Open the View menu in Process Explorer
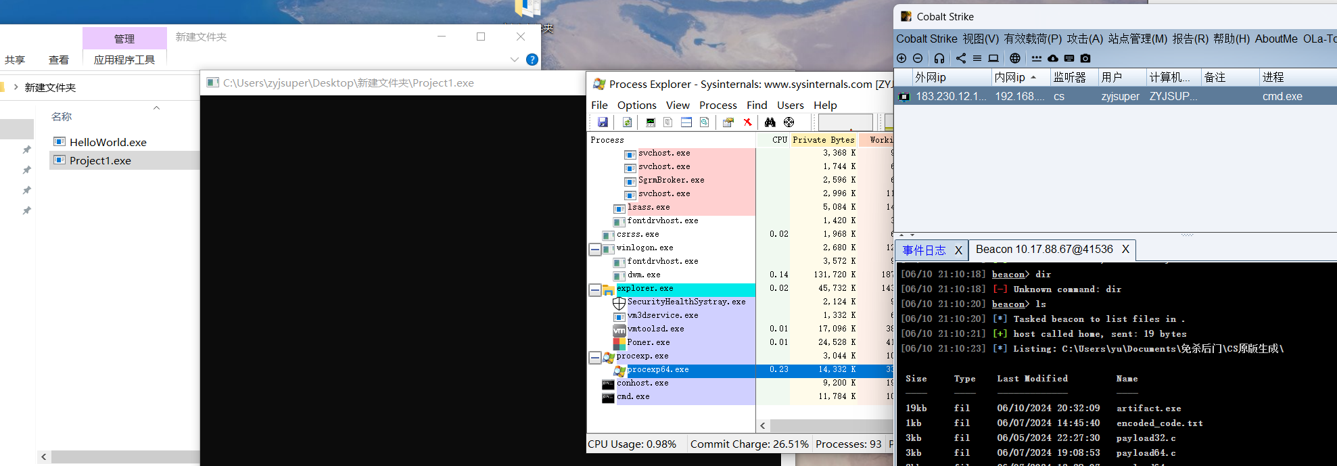 [678, 105]
